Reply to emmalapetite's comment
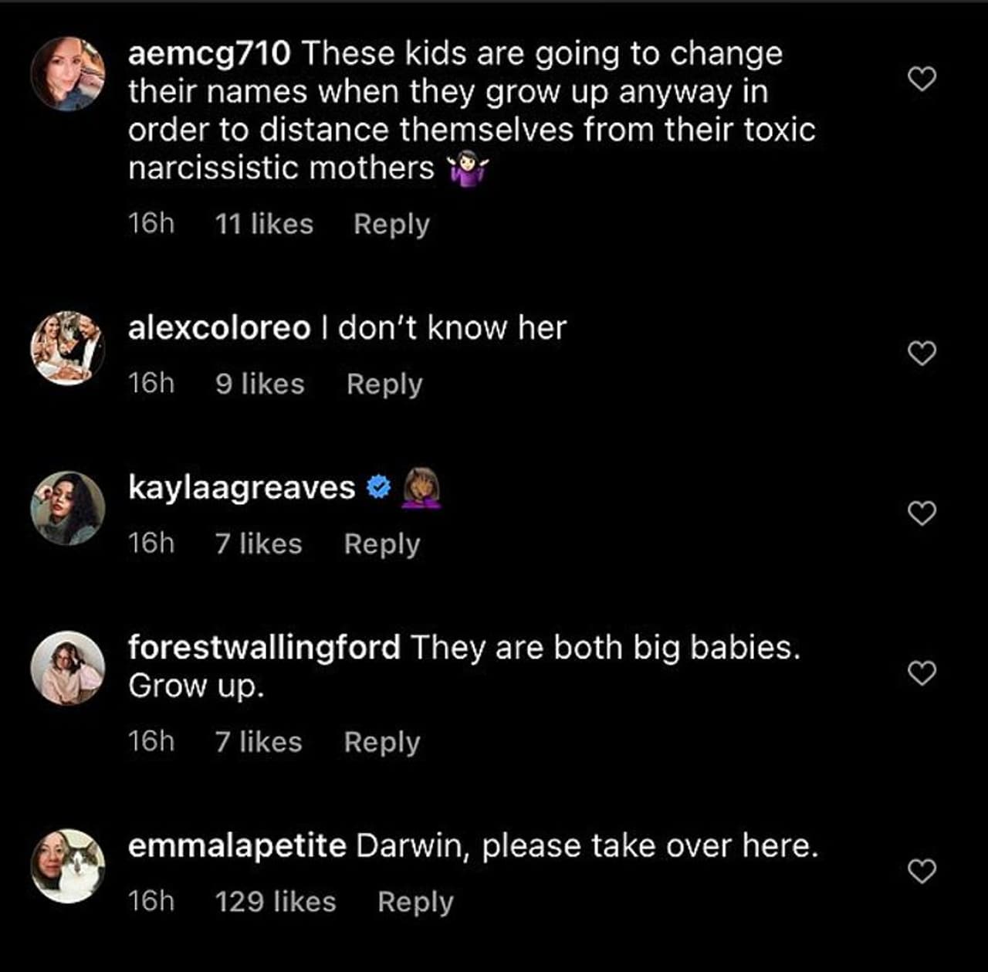 pos(415,902)
